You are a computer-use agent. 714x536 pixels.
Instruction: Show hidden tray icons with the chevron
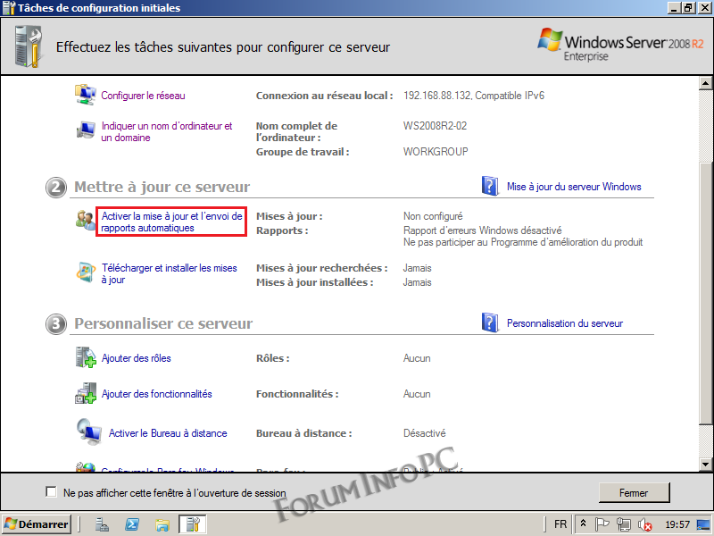tap(583, 524)
